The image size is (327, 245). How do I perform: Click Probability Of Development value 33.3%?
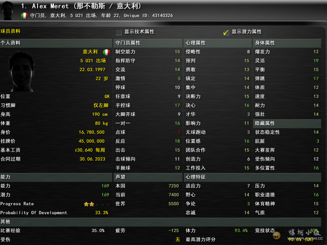[x=102, y=213]
